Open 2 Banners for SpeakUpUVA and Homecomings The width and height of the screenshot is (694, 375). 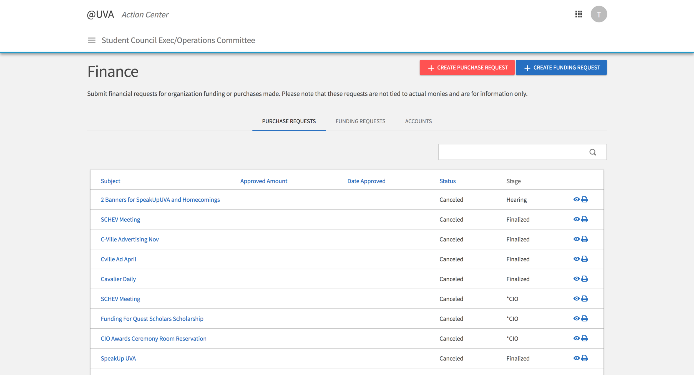(160, 200)
